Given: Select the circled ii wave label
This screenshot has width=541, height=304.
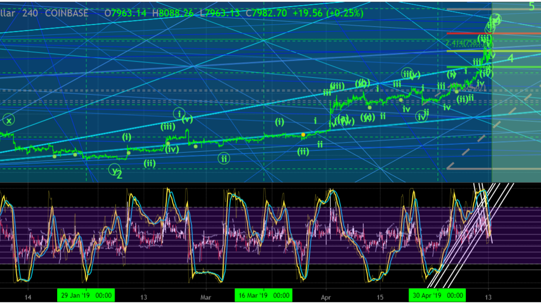Looking at the screenshot, I should click(224, 158).
